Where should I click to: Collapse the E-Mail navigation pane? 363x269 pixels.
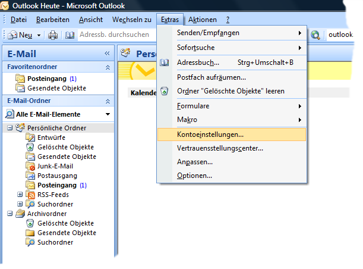coord(107,54)
